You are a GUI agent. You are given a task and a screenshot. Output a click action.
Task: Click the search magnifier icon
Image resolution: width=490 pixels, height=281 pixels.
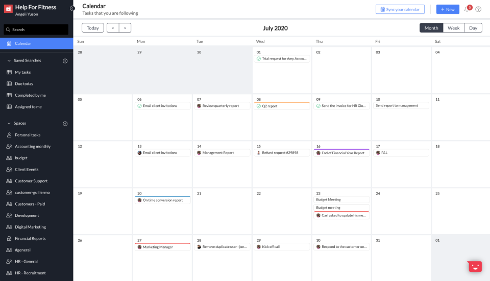tap(8, 30)
